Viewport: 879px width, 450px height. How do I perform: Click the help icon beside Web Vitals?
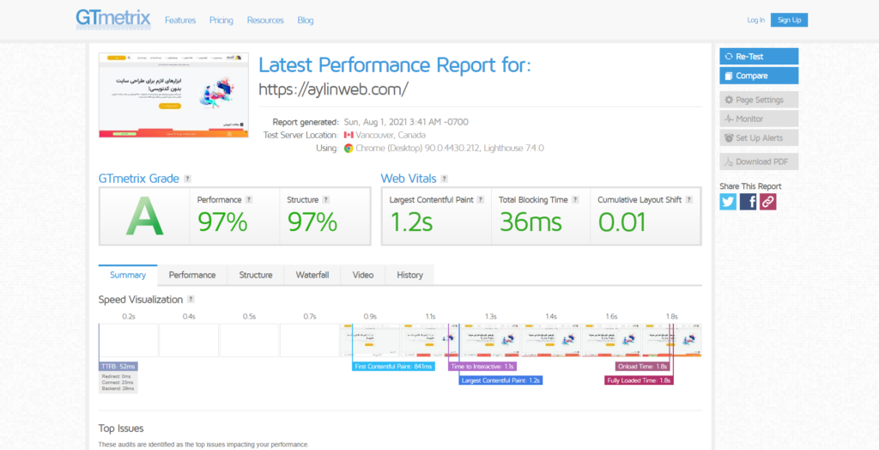point(444,179)
